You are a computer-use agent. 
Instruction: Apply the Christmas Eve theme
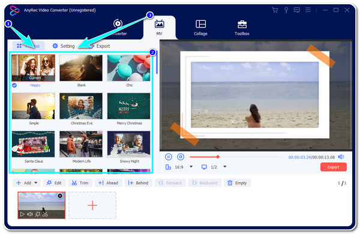[81, 106]
